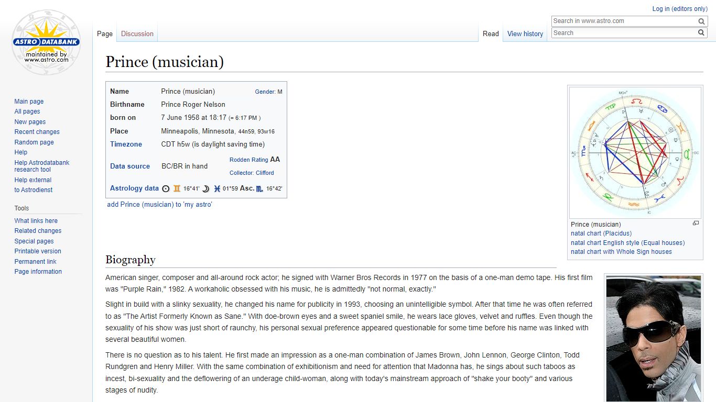Enlarge the natal chart via magnify icon
Image resolution: width=716 pixels, height=402 pixels.
696,223
